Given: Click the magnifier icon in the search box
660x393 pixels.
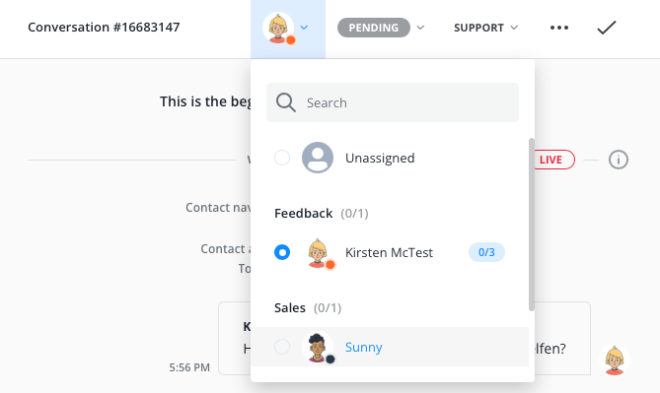Looking at the screenshot, I should [x=286, y=102].
